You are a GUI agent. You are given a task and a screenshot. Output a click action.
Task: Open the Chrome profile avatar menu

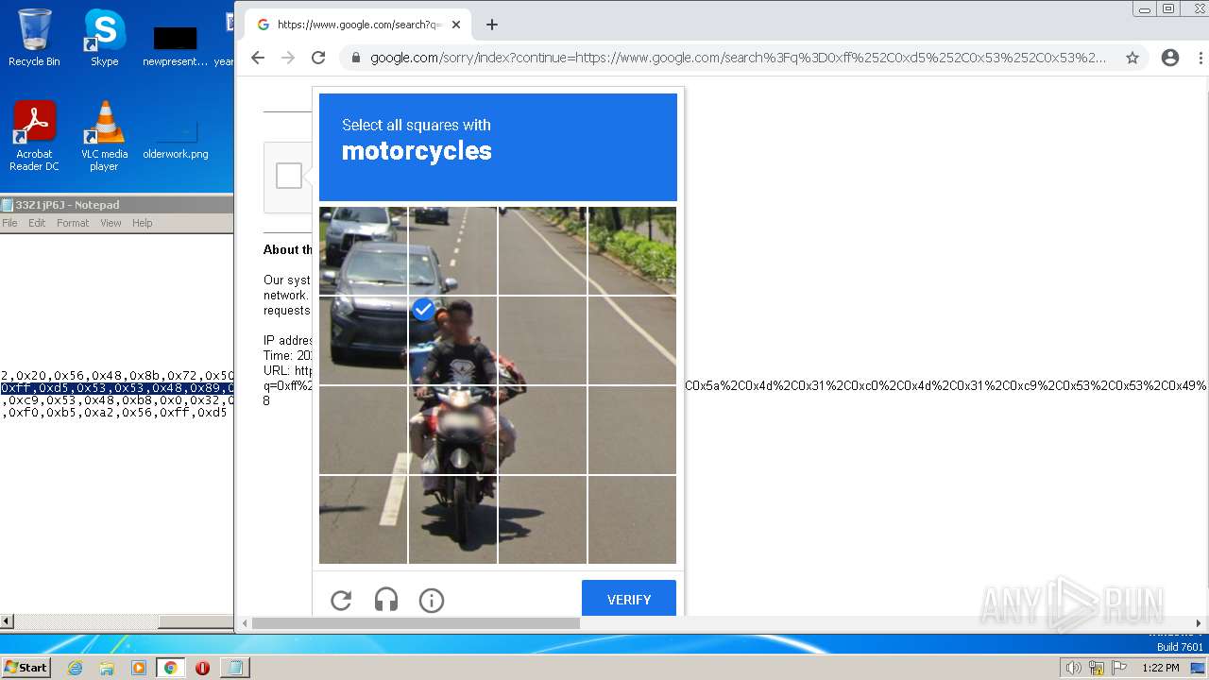click(1170, 58)
